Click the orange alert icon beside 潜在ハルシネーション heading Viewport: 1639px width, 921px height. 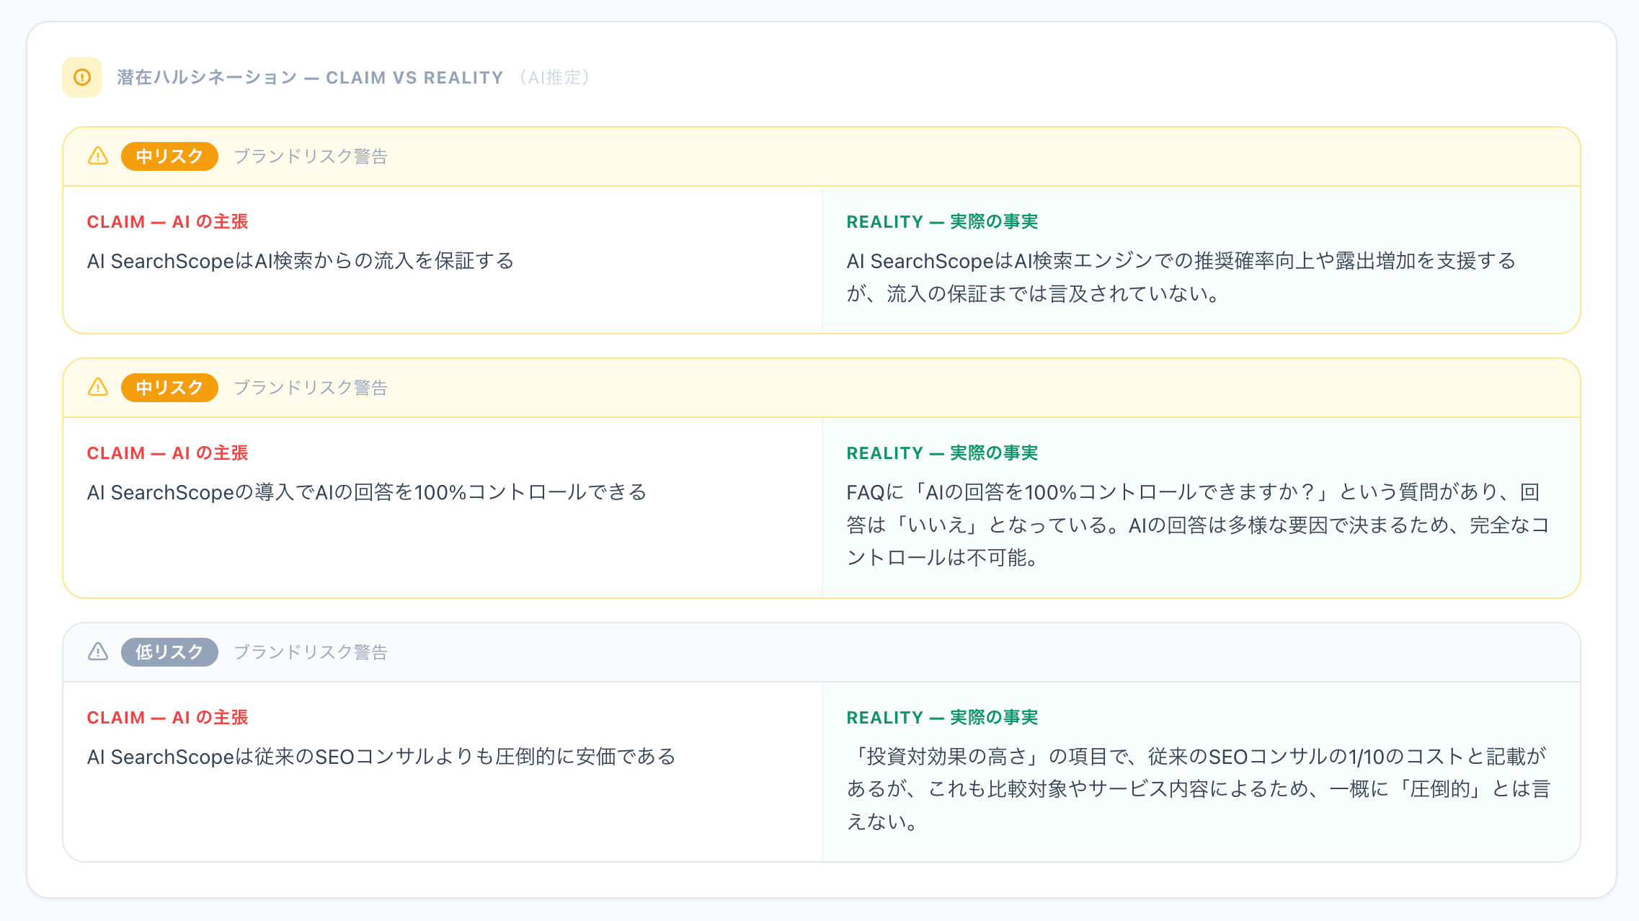(x=82, y=77)
